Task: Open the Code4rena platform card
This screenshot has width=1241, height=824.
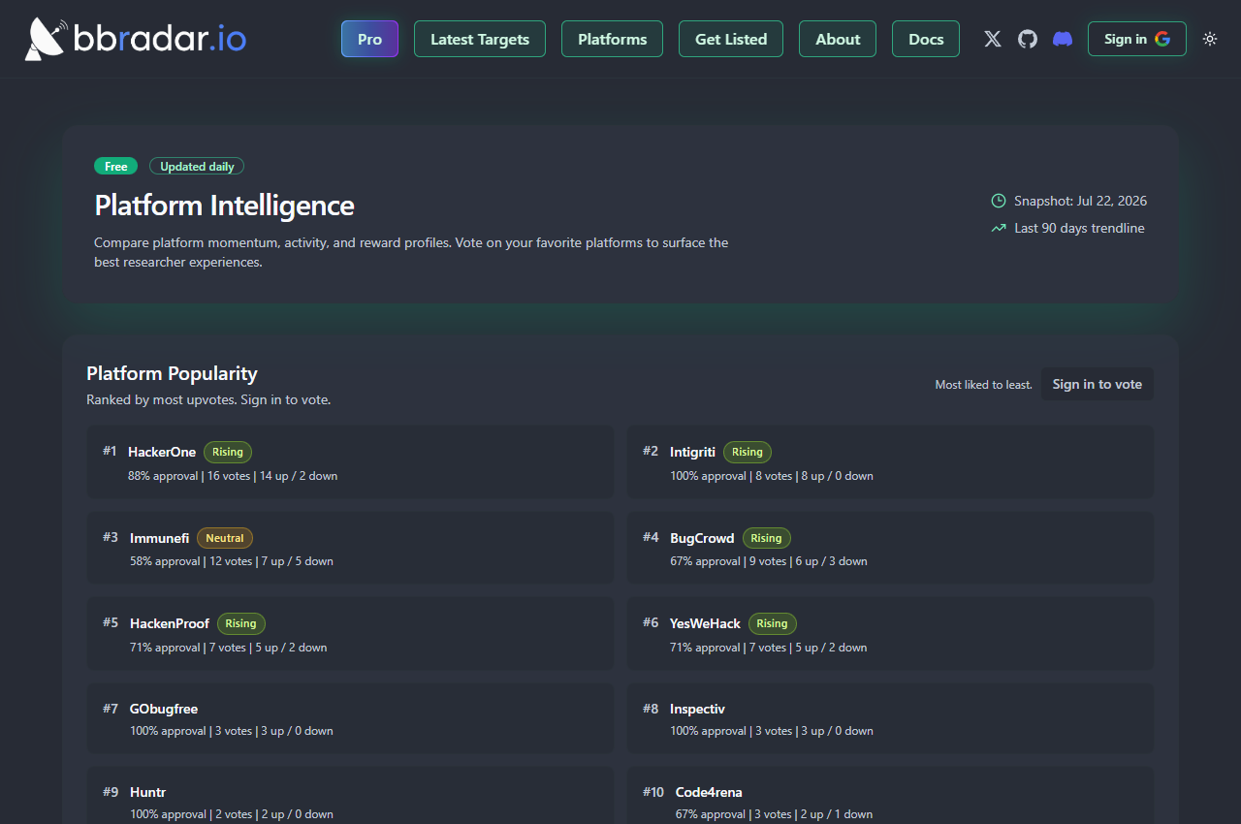Action: click(x=890, y=796)
